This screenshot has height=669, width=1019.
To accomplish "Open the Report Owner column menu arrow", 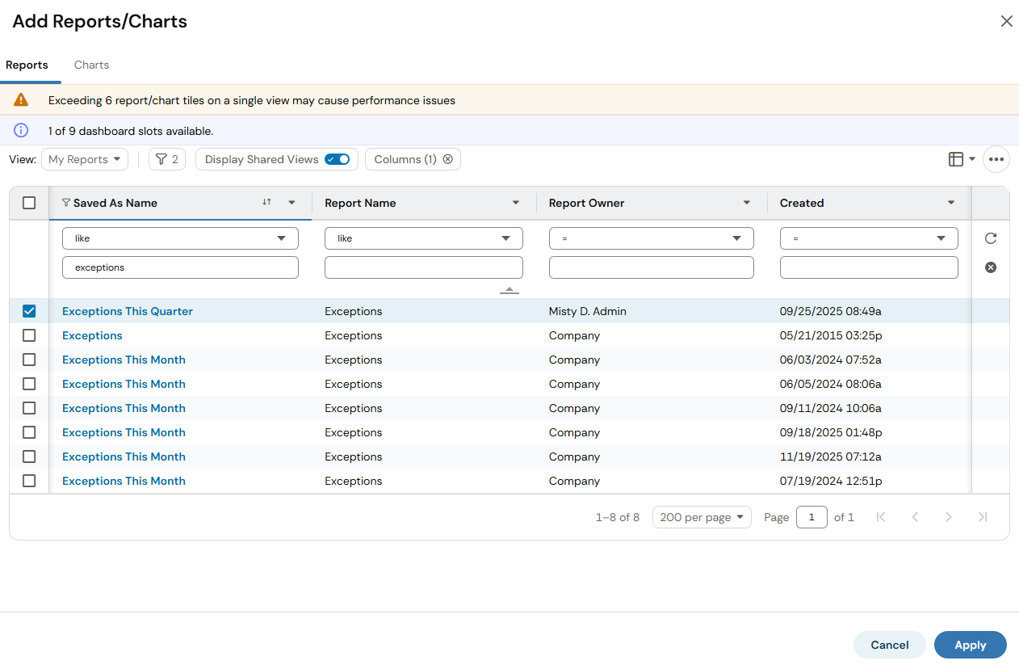I will 747,203.
